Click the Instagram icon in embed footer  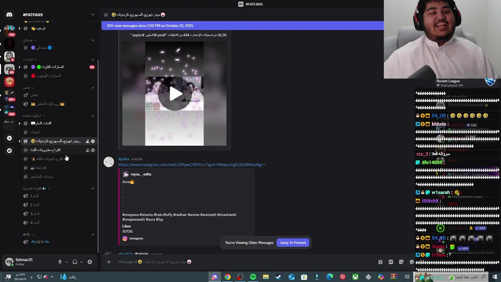tap(125, 238)
